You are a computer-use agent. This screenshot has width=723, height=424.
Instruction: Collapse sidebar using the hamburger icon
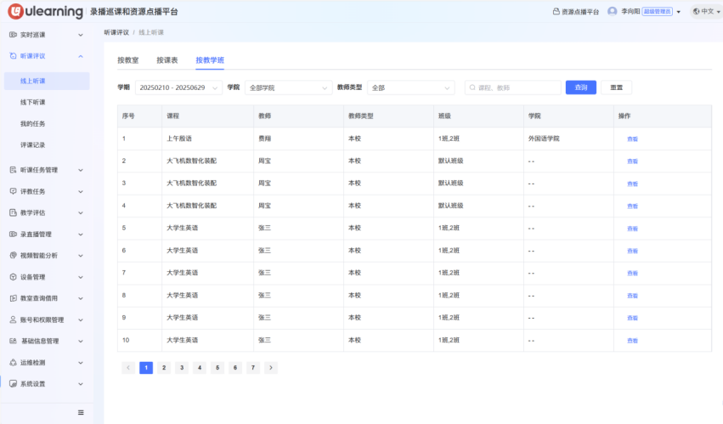[x=81, y=412]
